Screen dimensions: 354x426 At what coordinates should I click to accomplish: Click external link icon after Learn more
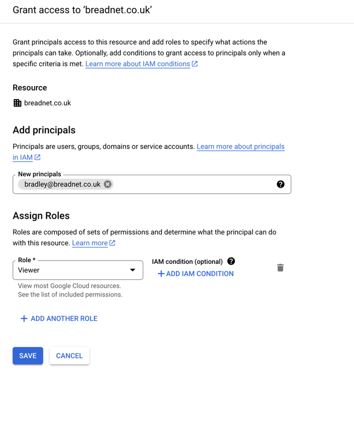pos(112,243)
